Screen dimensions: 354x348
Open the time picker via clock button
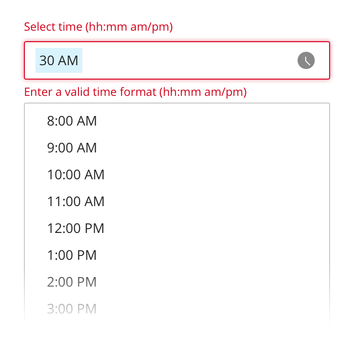coord(306,60)
